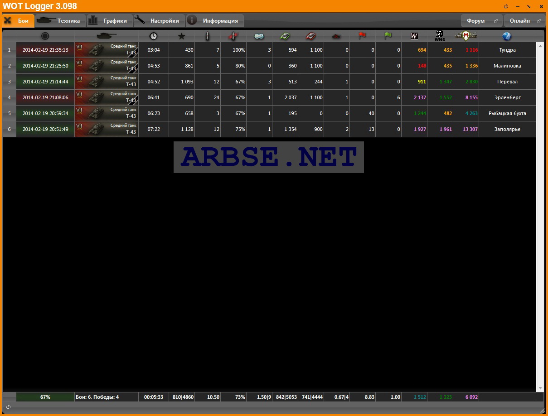Click the 67% win rate summary cell
This screenshot has width=548, height=416.
[x=45, y=397]
